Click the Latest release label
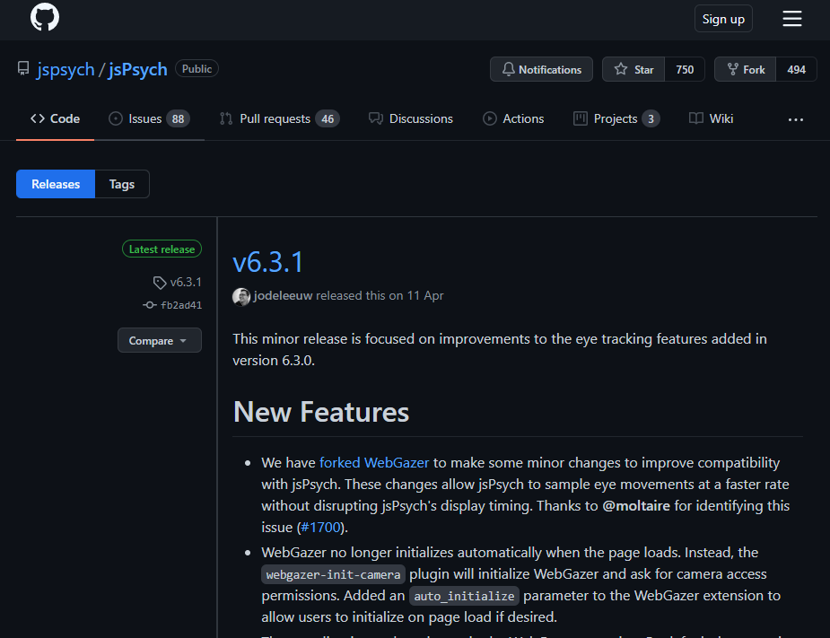830x638 pixels. (162, 249)
